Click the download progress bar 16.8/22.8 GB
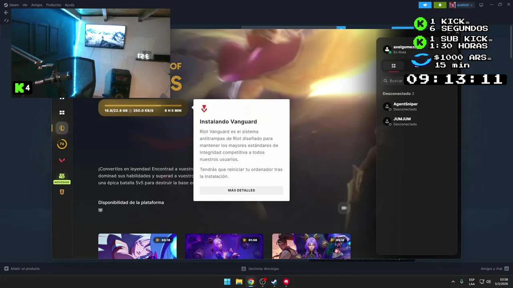The width and height of the screenshot is (513, 288). pyautogui.click(x=143, y=108)
